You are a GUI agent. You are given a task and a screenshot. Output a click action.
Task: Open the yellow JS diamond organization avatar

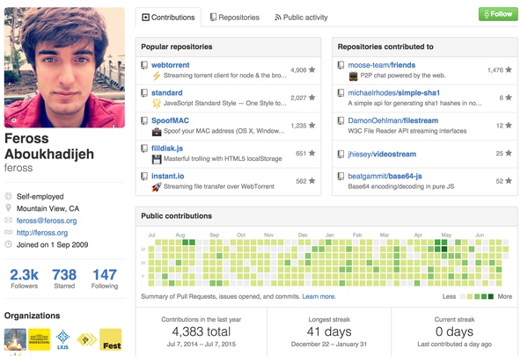click(86, 339)
